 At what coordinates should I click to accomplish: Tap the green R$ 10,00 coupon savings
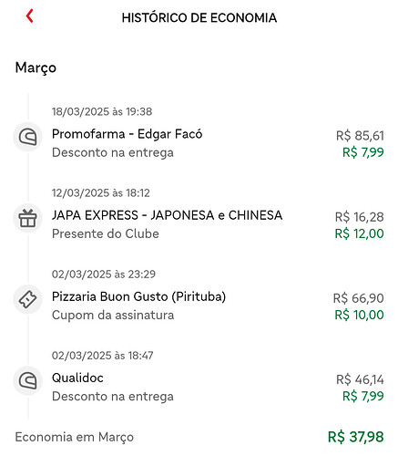tap(359, 315)
